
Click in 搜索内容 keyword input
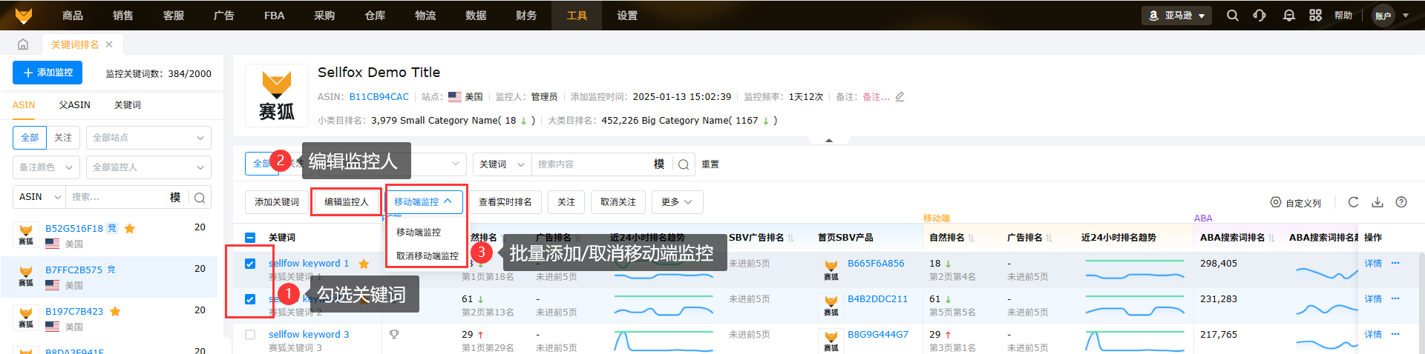click(x=591, y=164)
